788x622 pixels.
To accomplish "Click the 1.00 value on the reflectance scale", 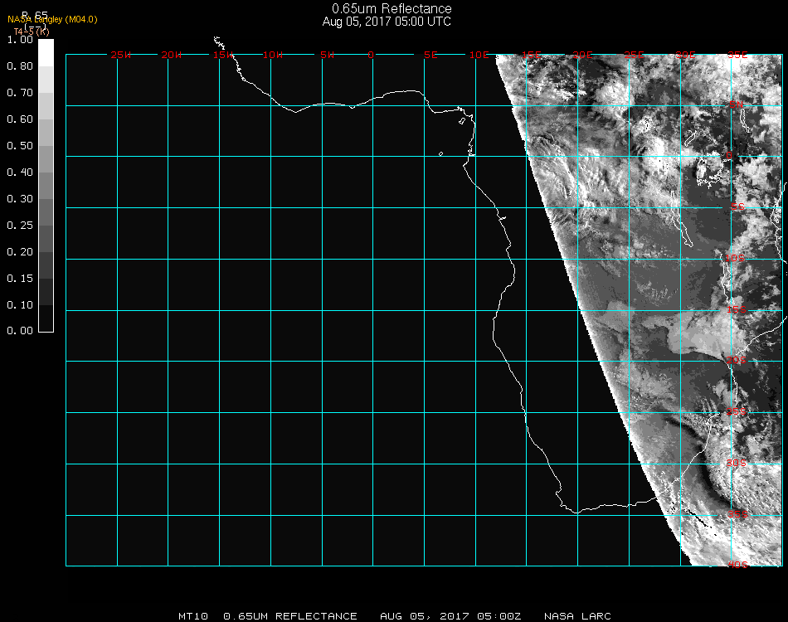I will 20,40.
